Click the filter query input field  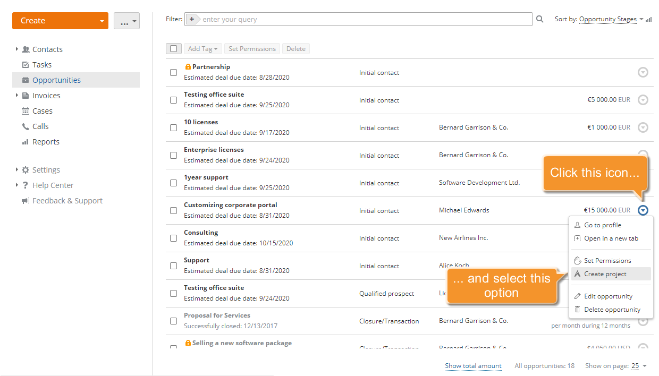pyautogui.click(x=366, y=19)
